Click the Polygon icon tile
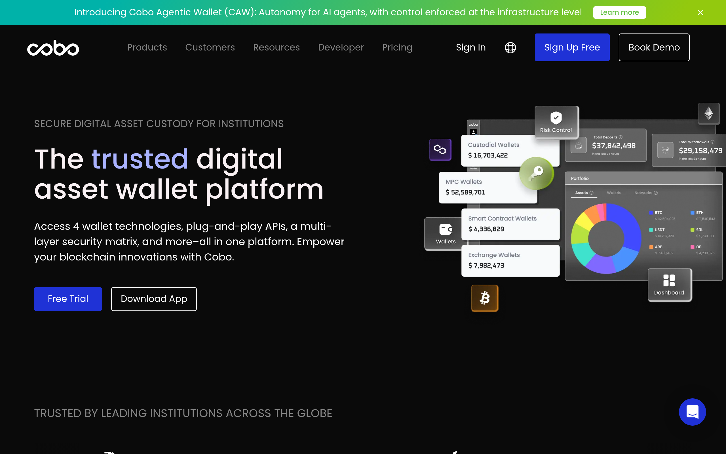 click(440, 150)
